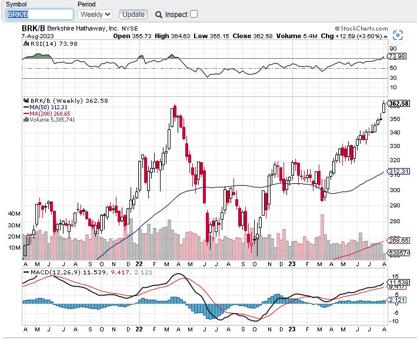The width and height of the screenshot is (417, 339).
Task: Click the Close 362.58 header value
Action: [253, 36]
